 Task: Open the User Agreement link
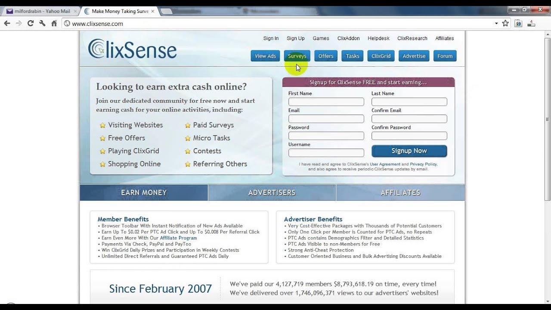(385, 164)
